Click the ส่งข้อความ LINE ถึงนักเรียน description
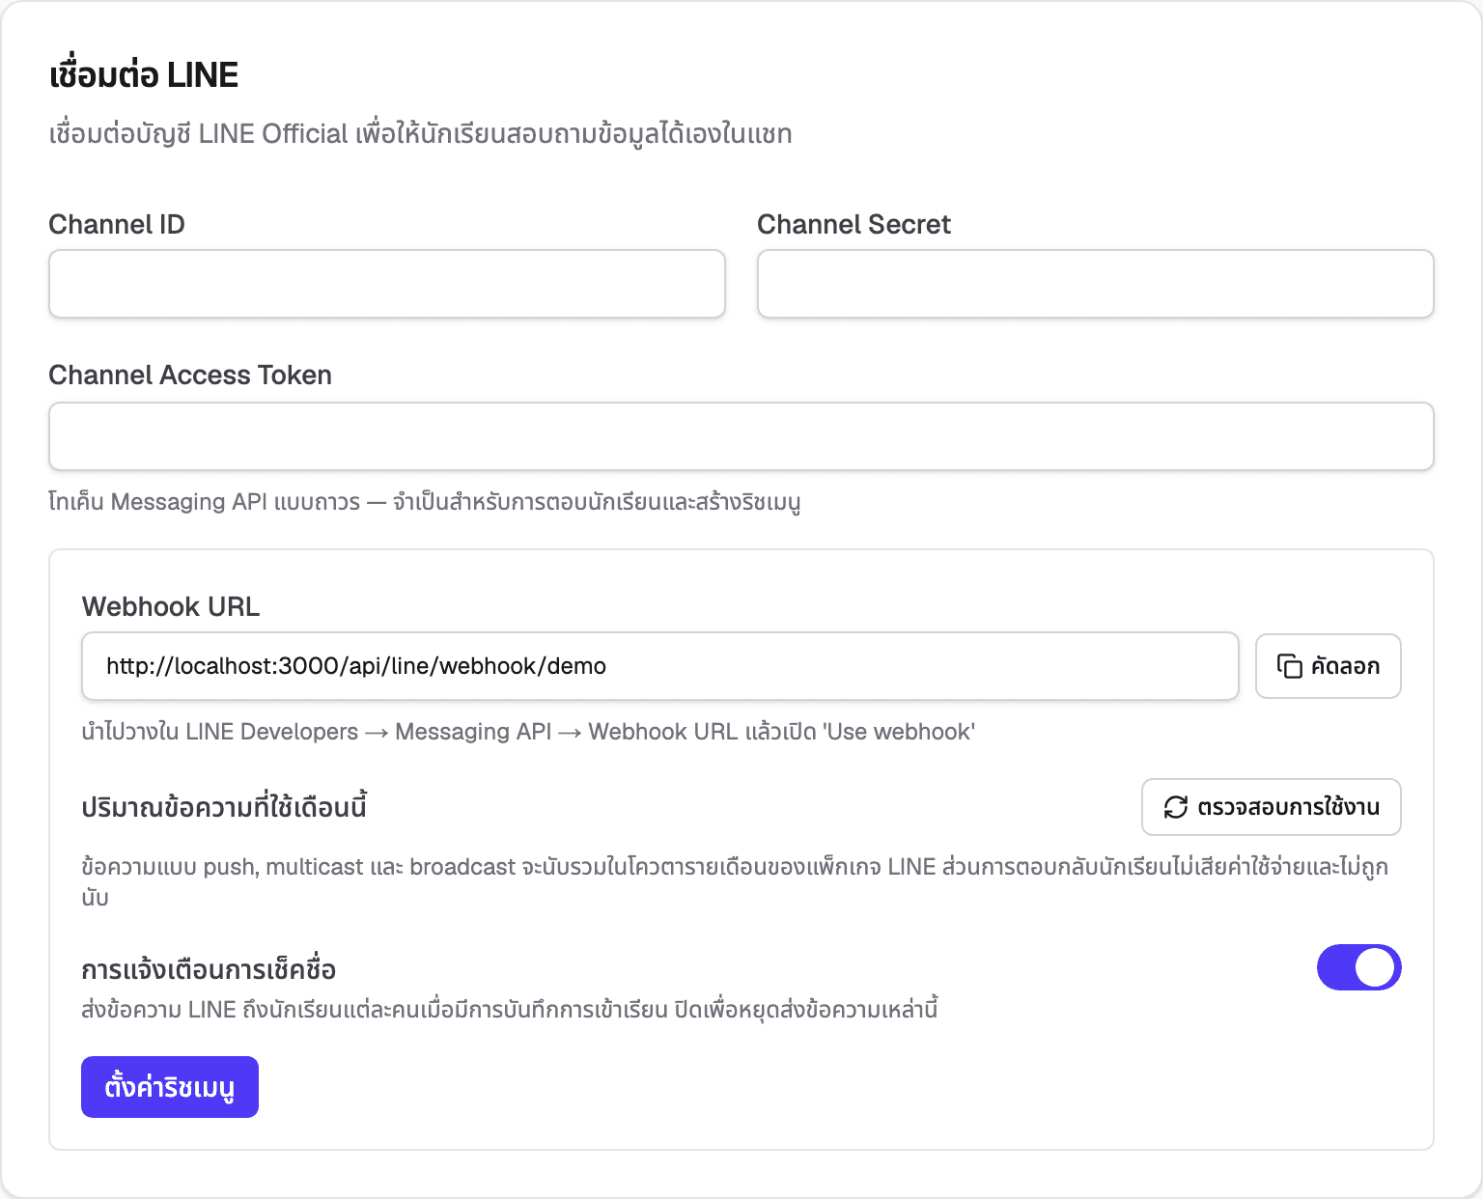The image size is (1483, 1199). (510, 1010)
